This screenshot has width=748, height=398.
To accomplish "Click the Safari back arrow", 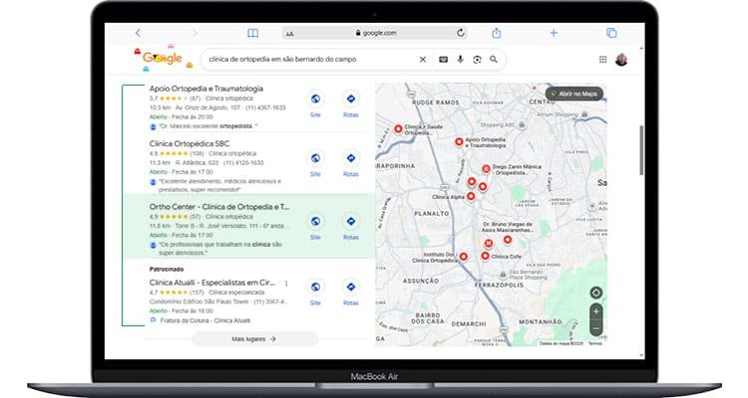I will [138, 33].
